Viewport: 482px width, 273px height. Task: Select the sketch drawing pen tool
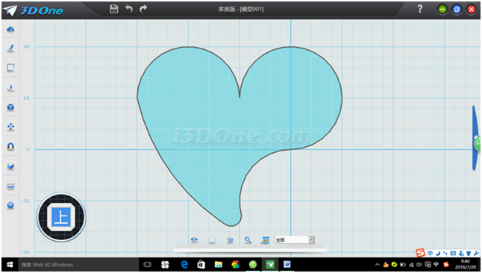pos(10,48)
